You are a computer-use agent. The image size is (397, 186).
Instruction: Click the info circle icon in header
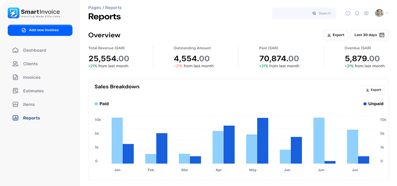click(348, 13)
